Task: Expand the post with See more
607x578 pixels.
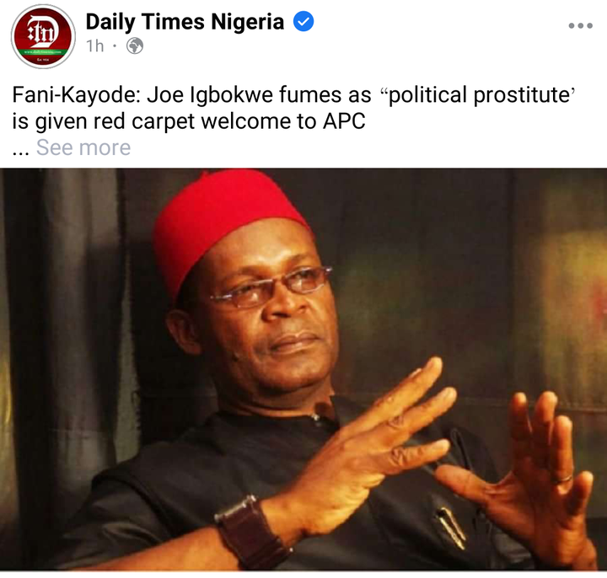Action: (83, 147)
